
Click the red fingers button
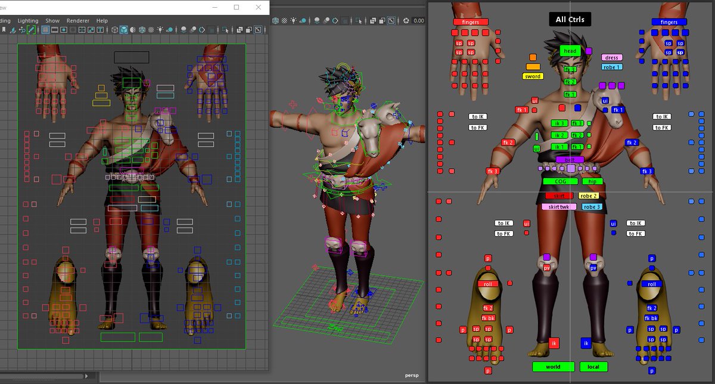click(x=471, y=22)
